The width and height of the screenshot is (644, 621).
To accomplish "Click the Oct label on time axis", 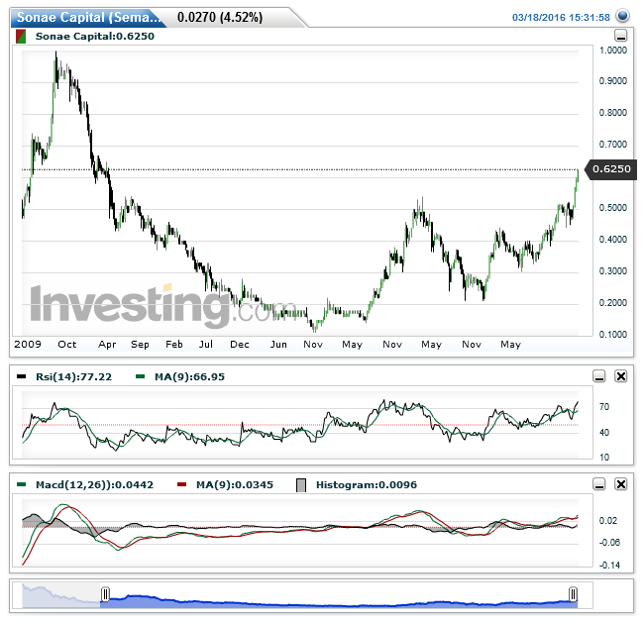I will pyautogui.click(x=67, y=344).
